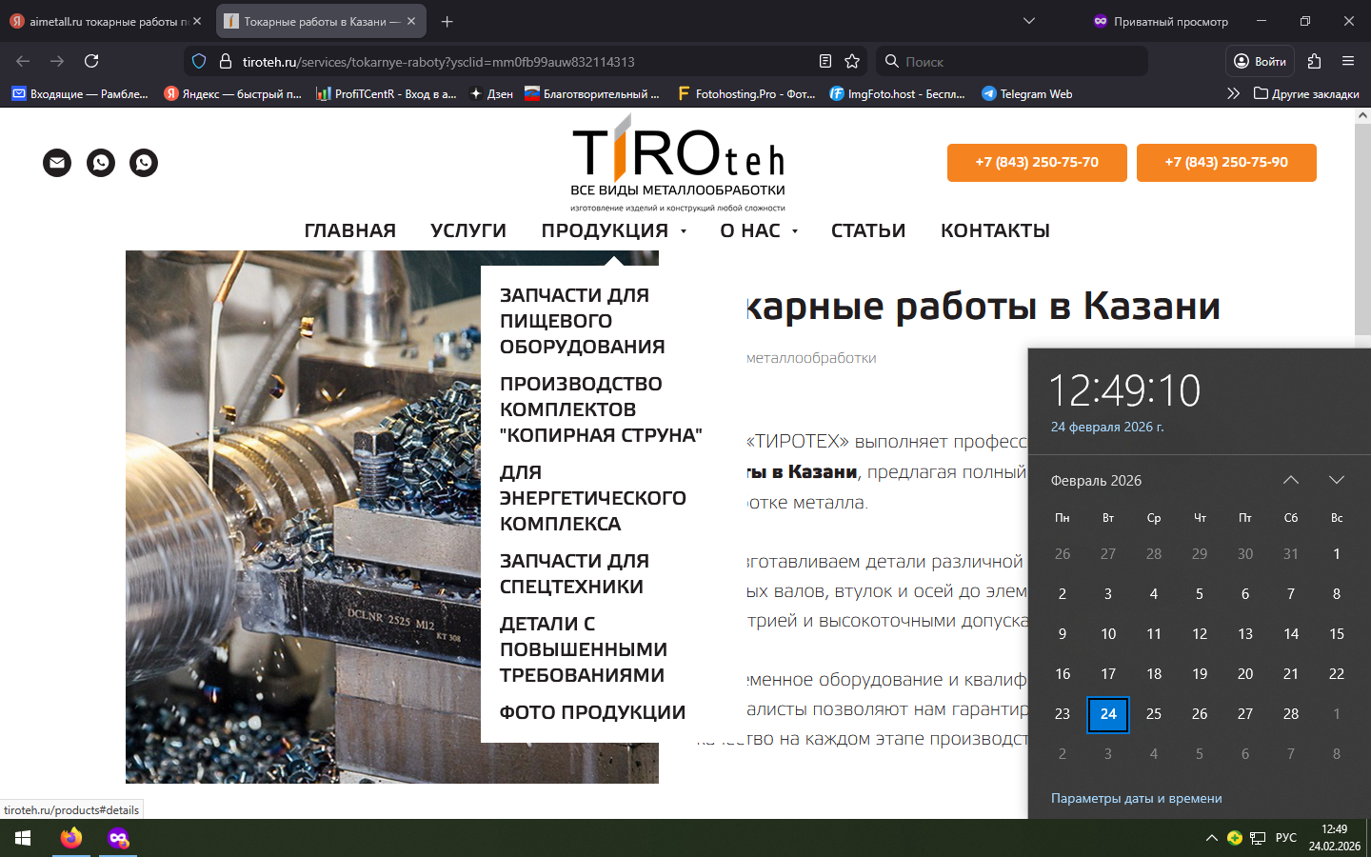Reload the page with the refresh icon
The image size is (1371, 857).
pyautogui.click(x=91, y=61)
